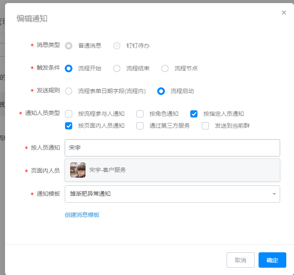Select 钉钉待办 message type radio

click(x=117, y=46)
